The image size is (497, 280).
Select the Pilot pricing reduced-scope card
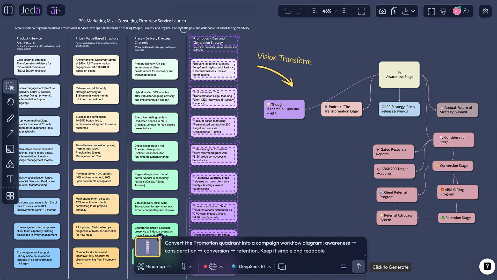pos(96,231)
